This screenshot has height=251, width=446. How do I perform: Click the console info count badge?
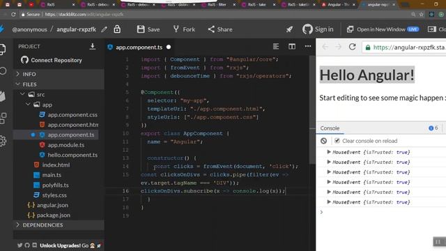(433, 128)
